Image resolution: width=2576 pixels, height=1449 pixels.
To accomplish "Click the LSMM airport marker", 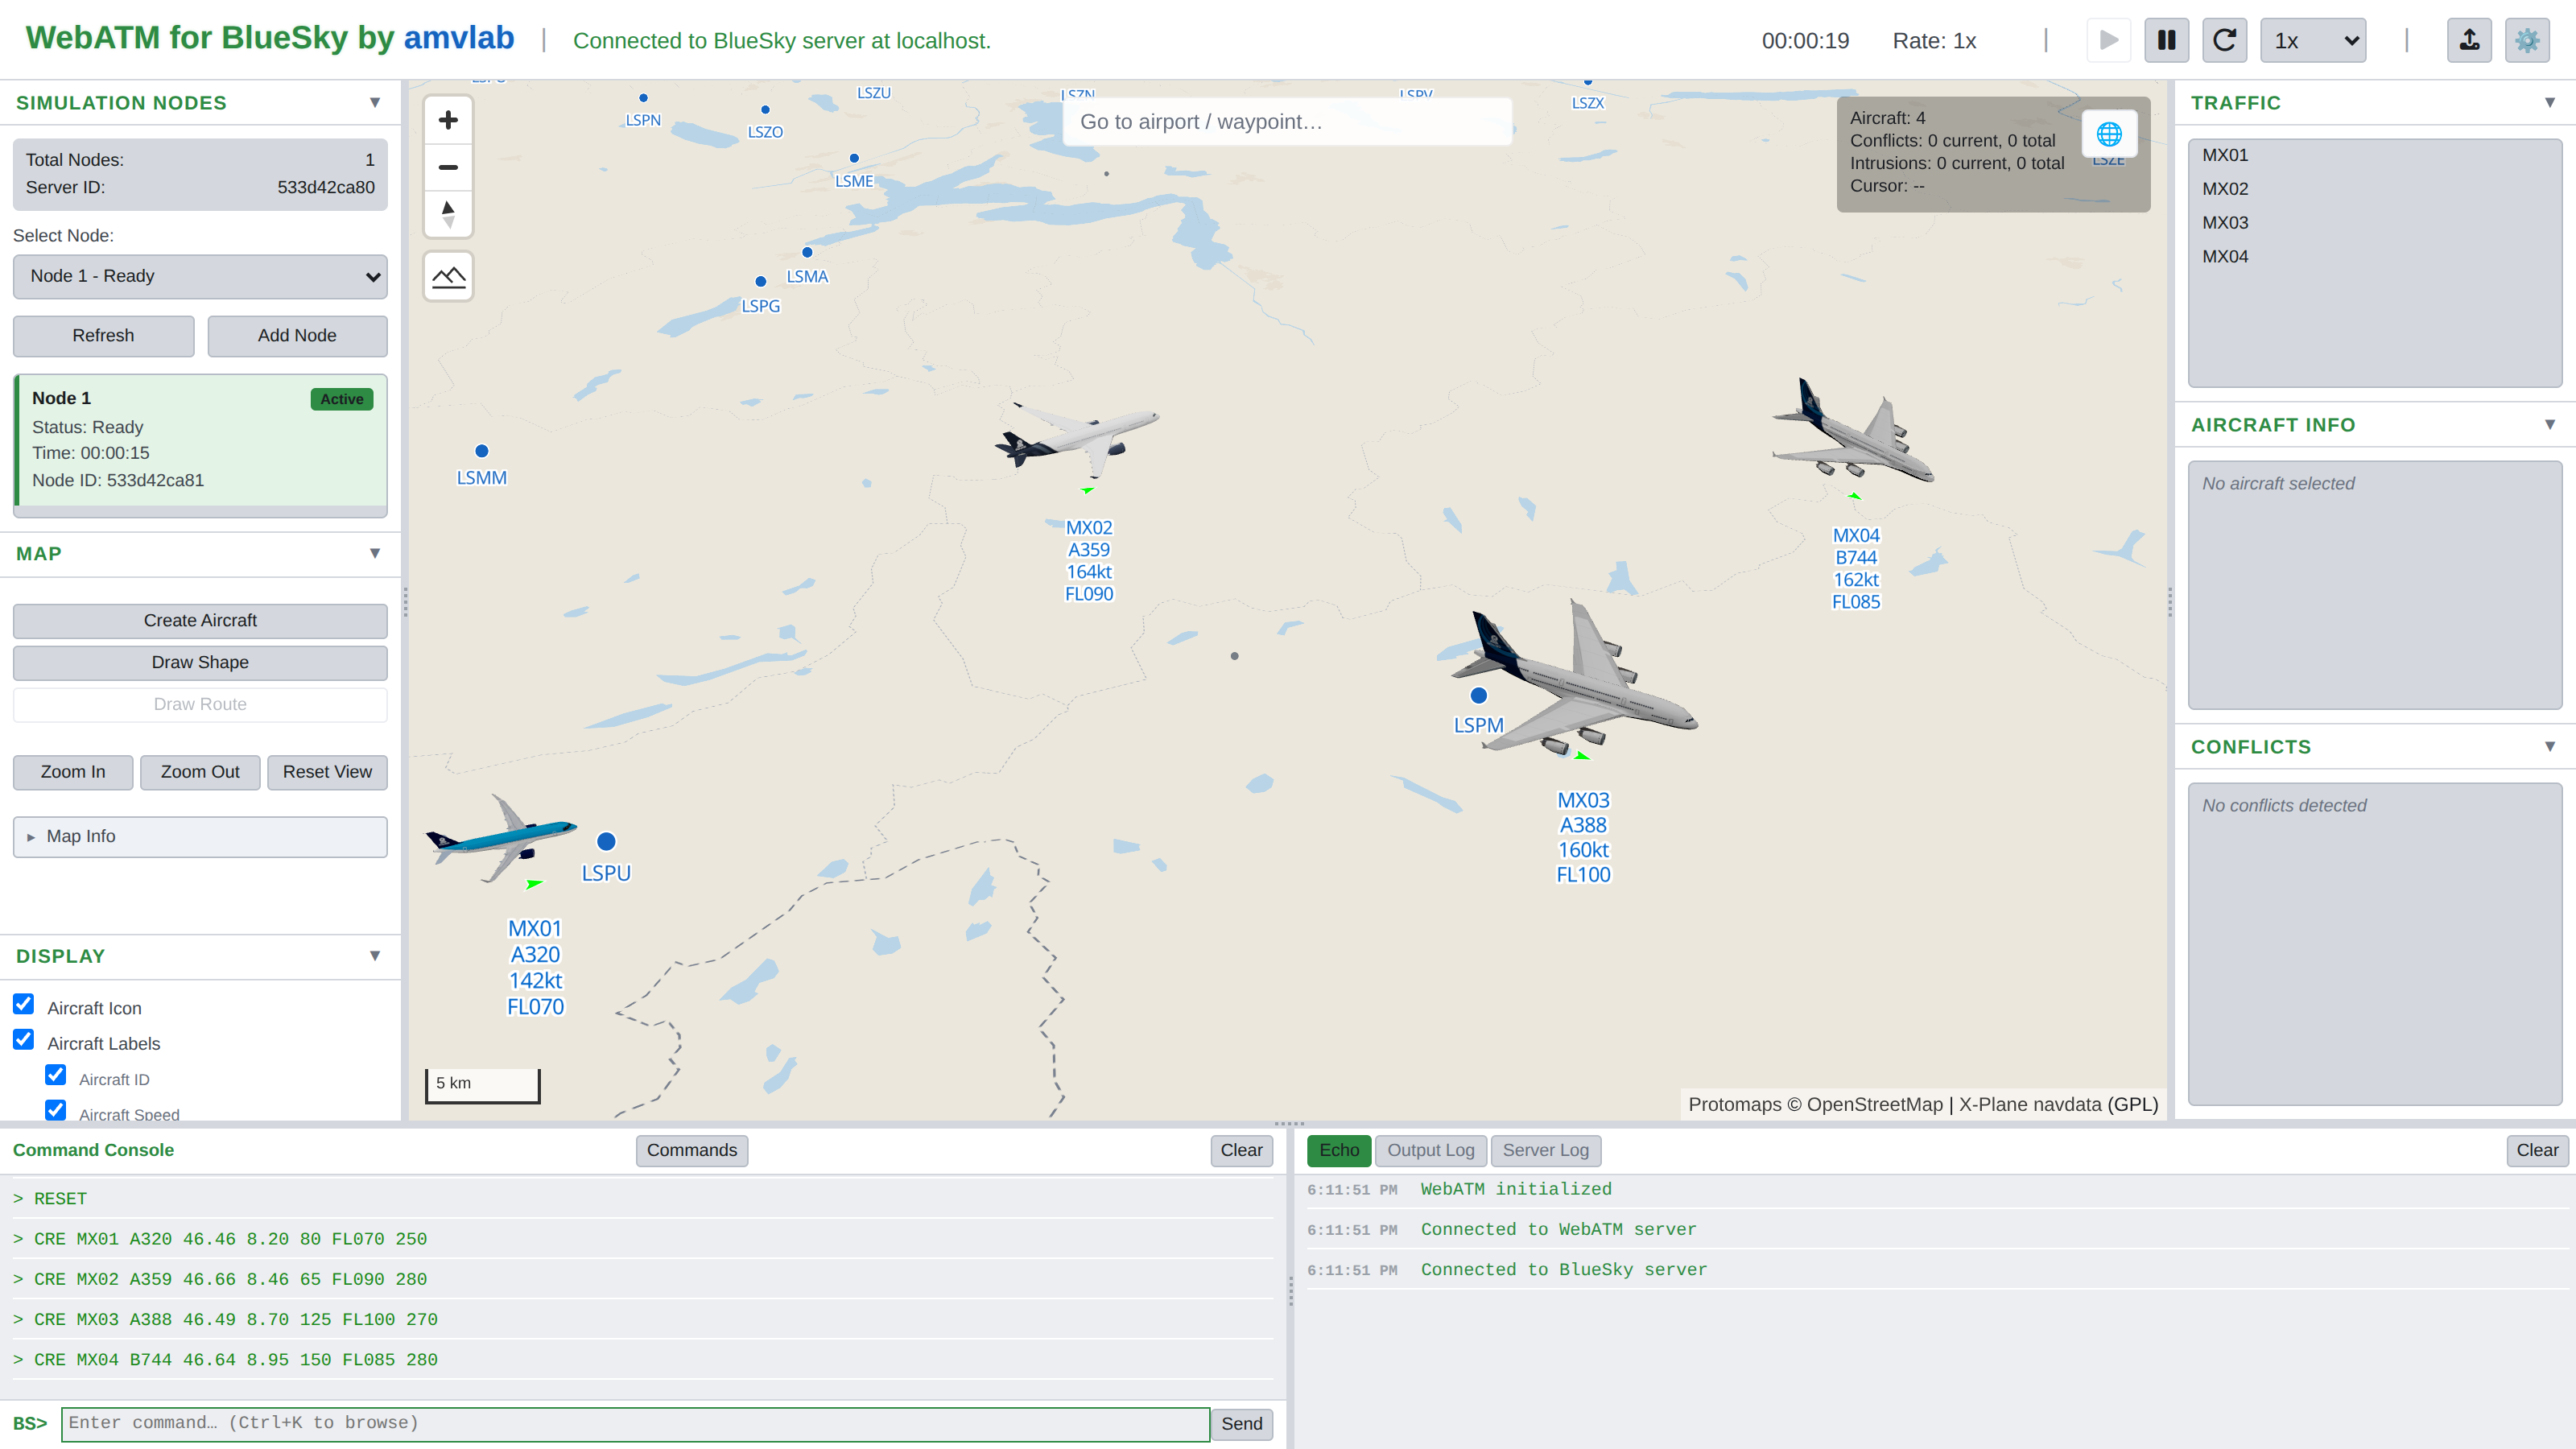I will [x=482, y=451].
